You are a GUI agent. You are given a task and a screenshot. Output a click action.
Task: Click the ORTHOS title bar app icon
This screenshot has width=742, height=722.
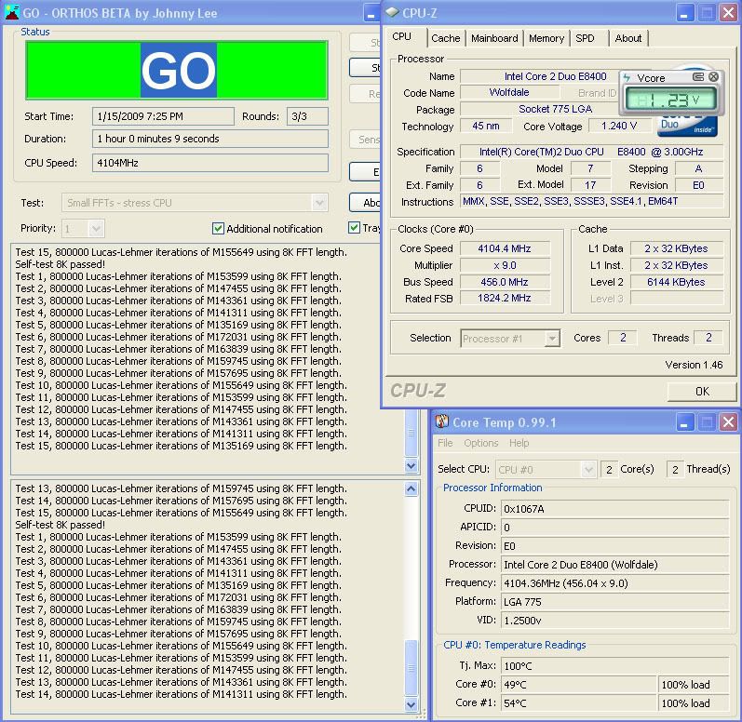coord(12,12)
